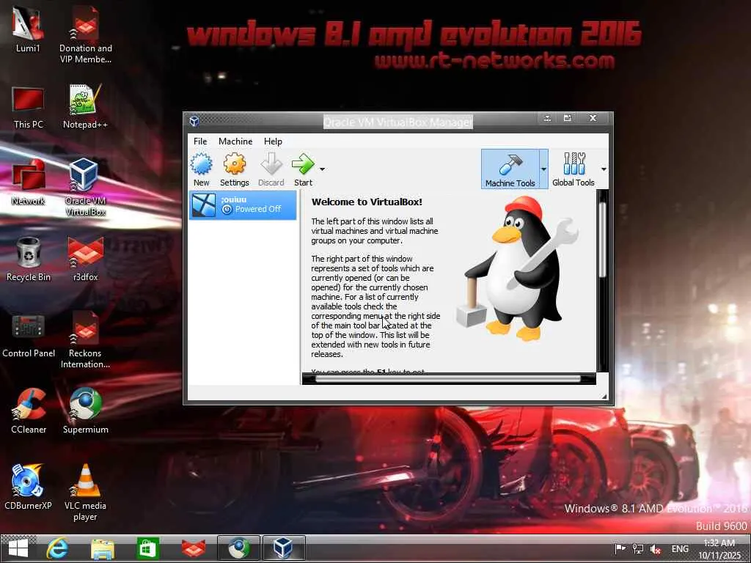Click the New virtual machine icon
The image size is (751, 563).
201,164
